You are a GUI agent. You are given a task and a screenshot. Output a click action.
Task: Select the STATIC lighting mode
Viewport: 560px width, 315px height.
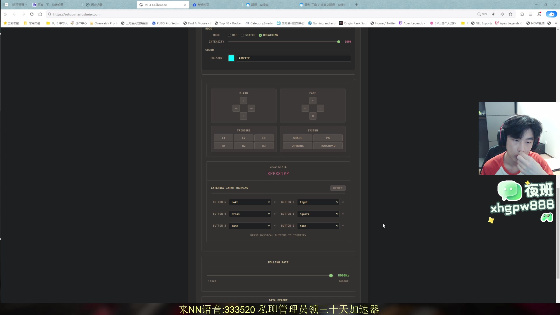242,35
